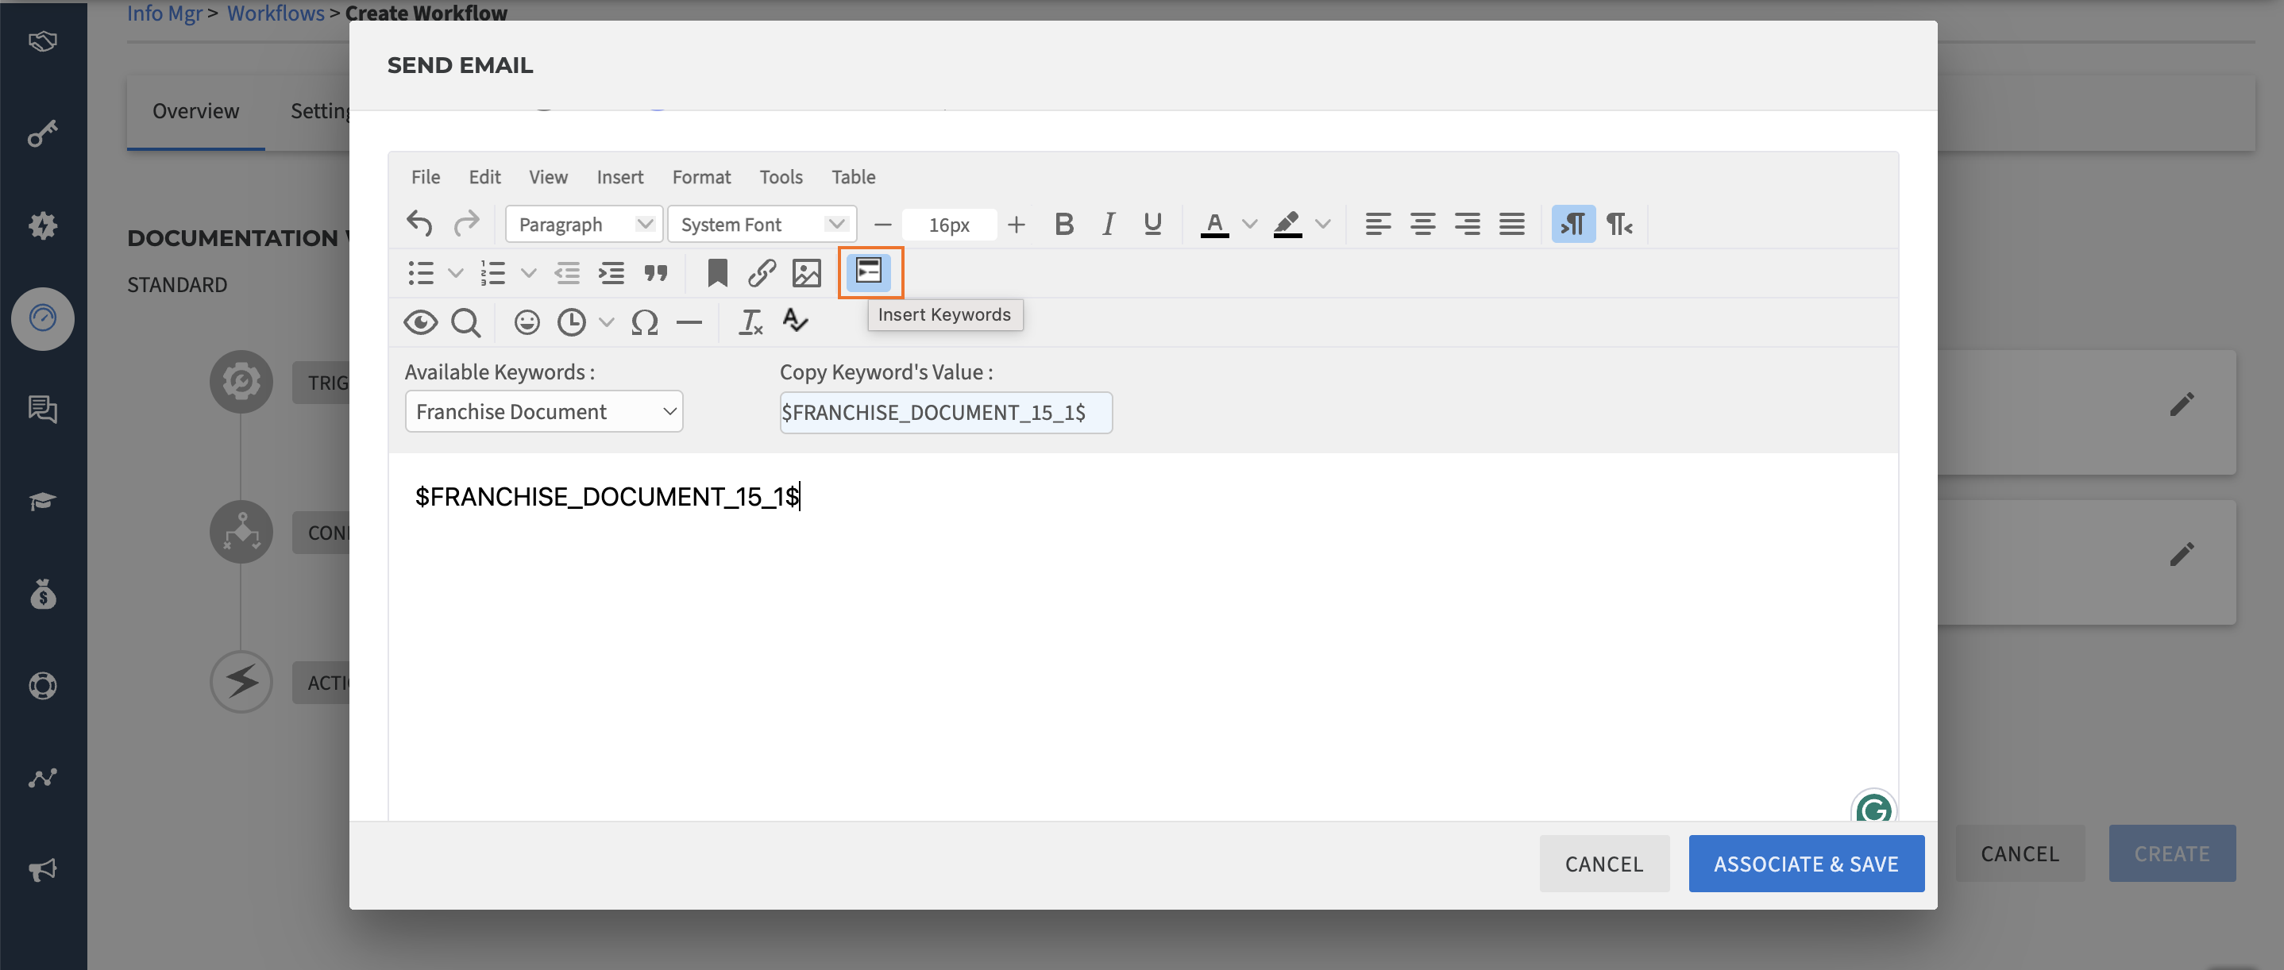This screenshot has height=970, width=2284.
Task: Open the Table menu
Action: pyautogui.click(x=853, y=176)
